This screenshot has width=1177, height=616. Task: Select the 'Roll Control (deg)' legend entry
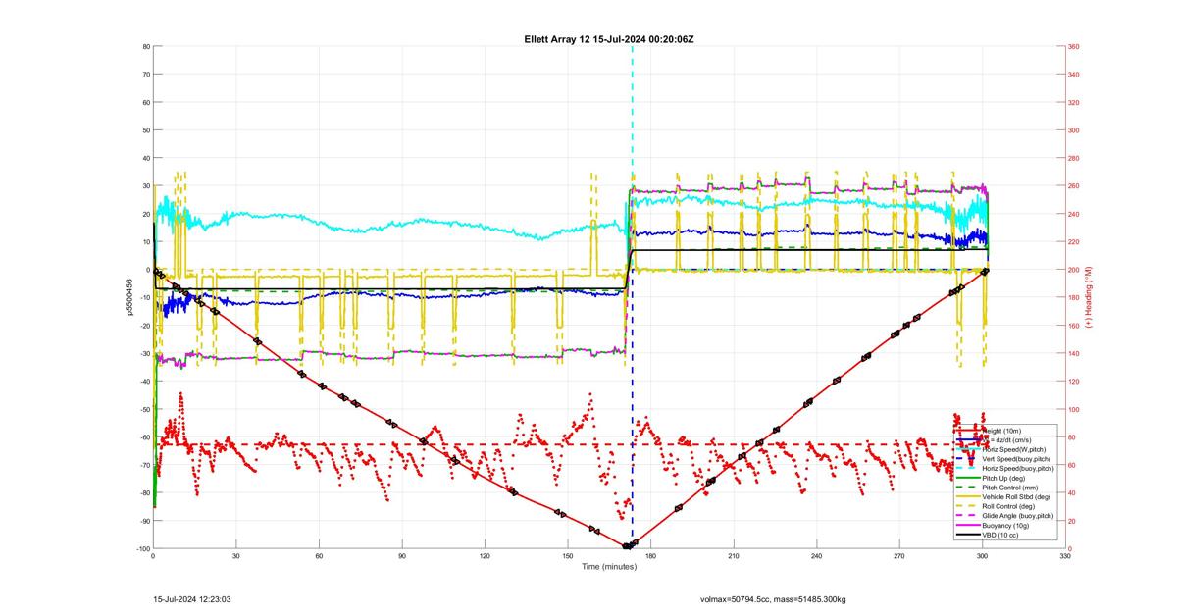click(1008, 506)
